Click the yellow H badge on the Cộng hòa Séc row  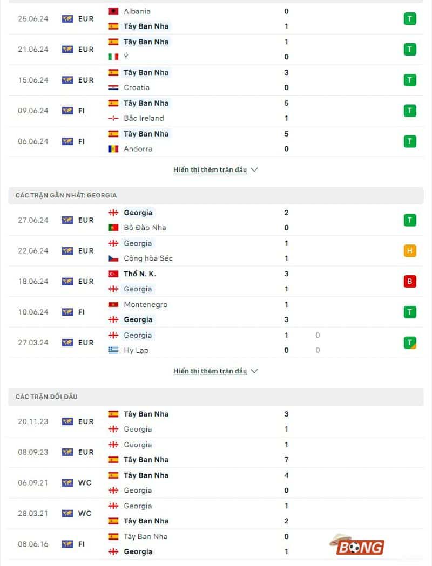pyautogui.click(x=410, y=250)
